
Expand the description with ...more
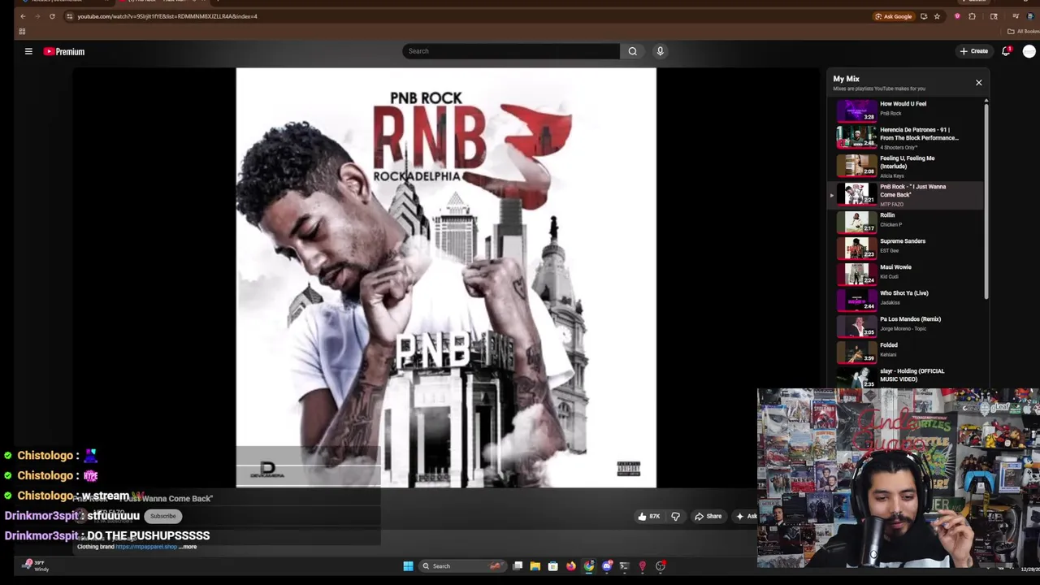click(x=188, y=547)
